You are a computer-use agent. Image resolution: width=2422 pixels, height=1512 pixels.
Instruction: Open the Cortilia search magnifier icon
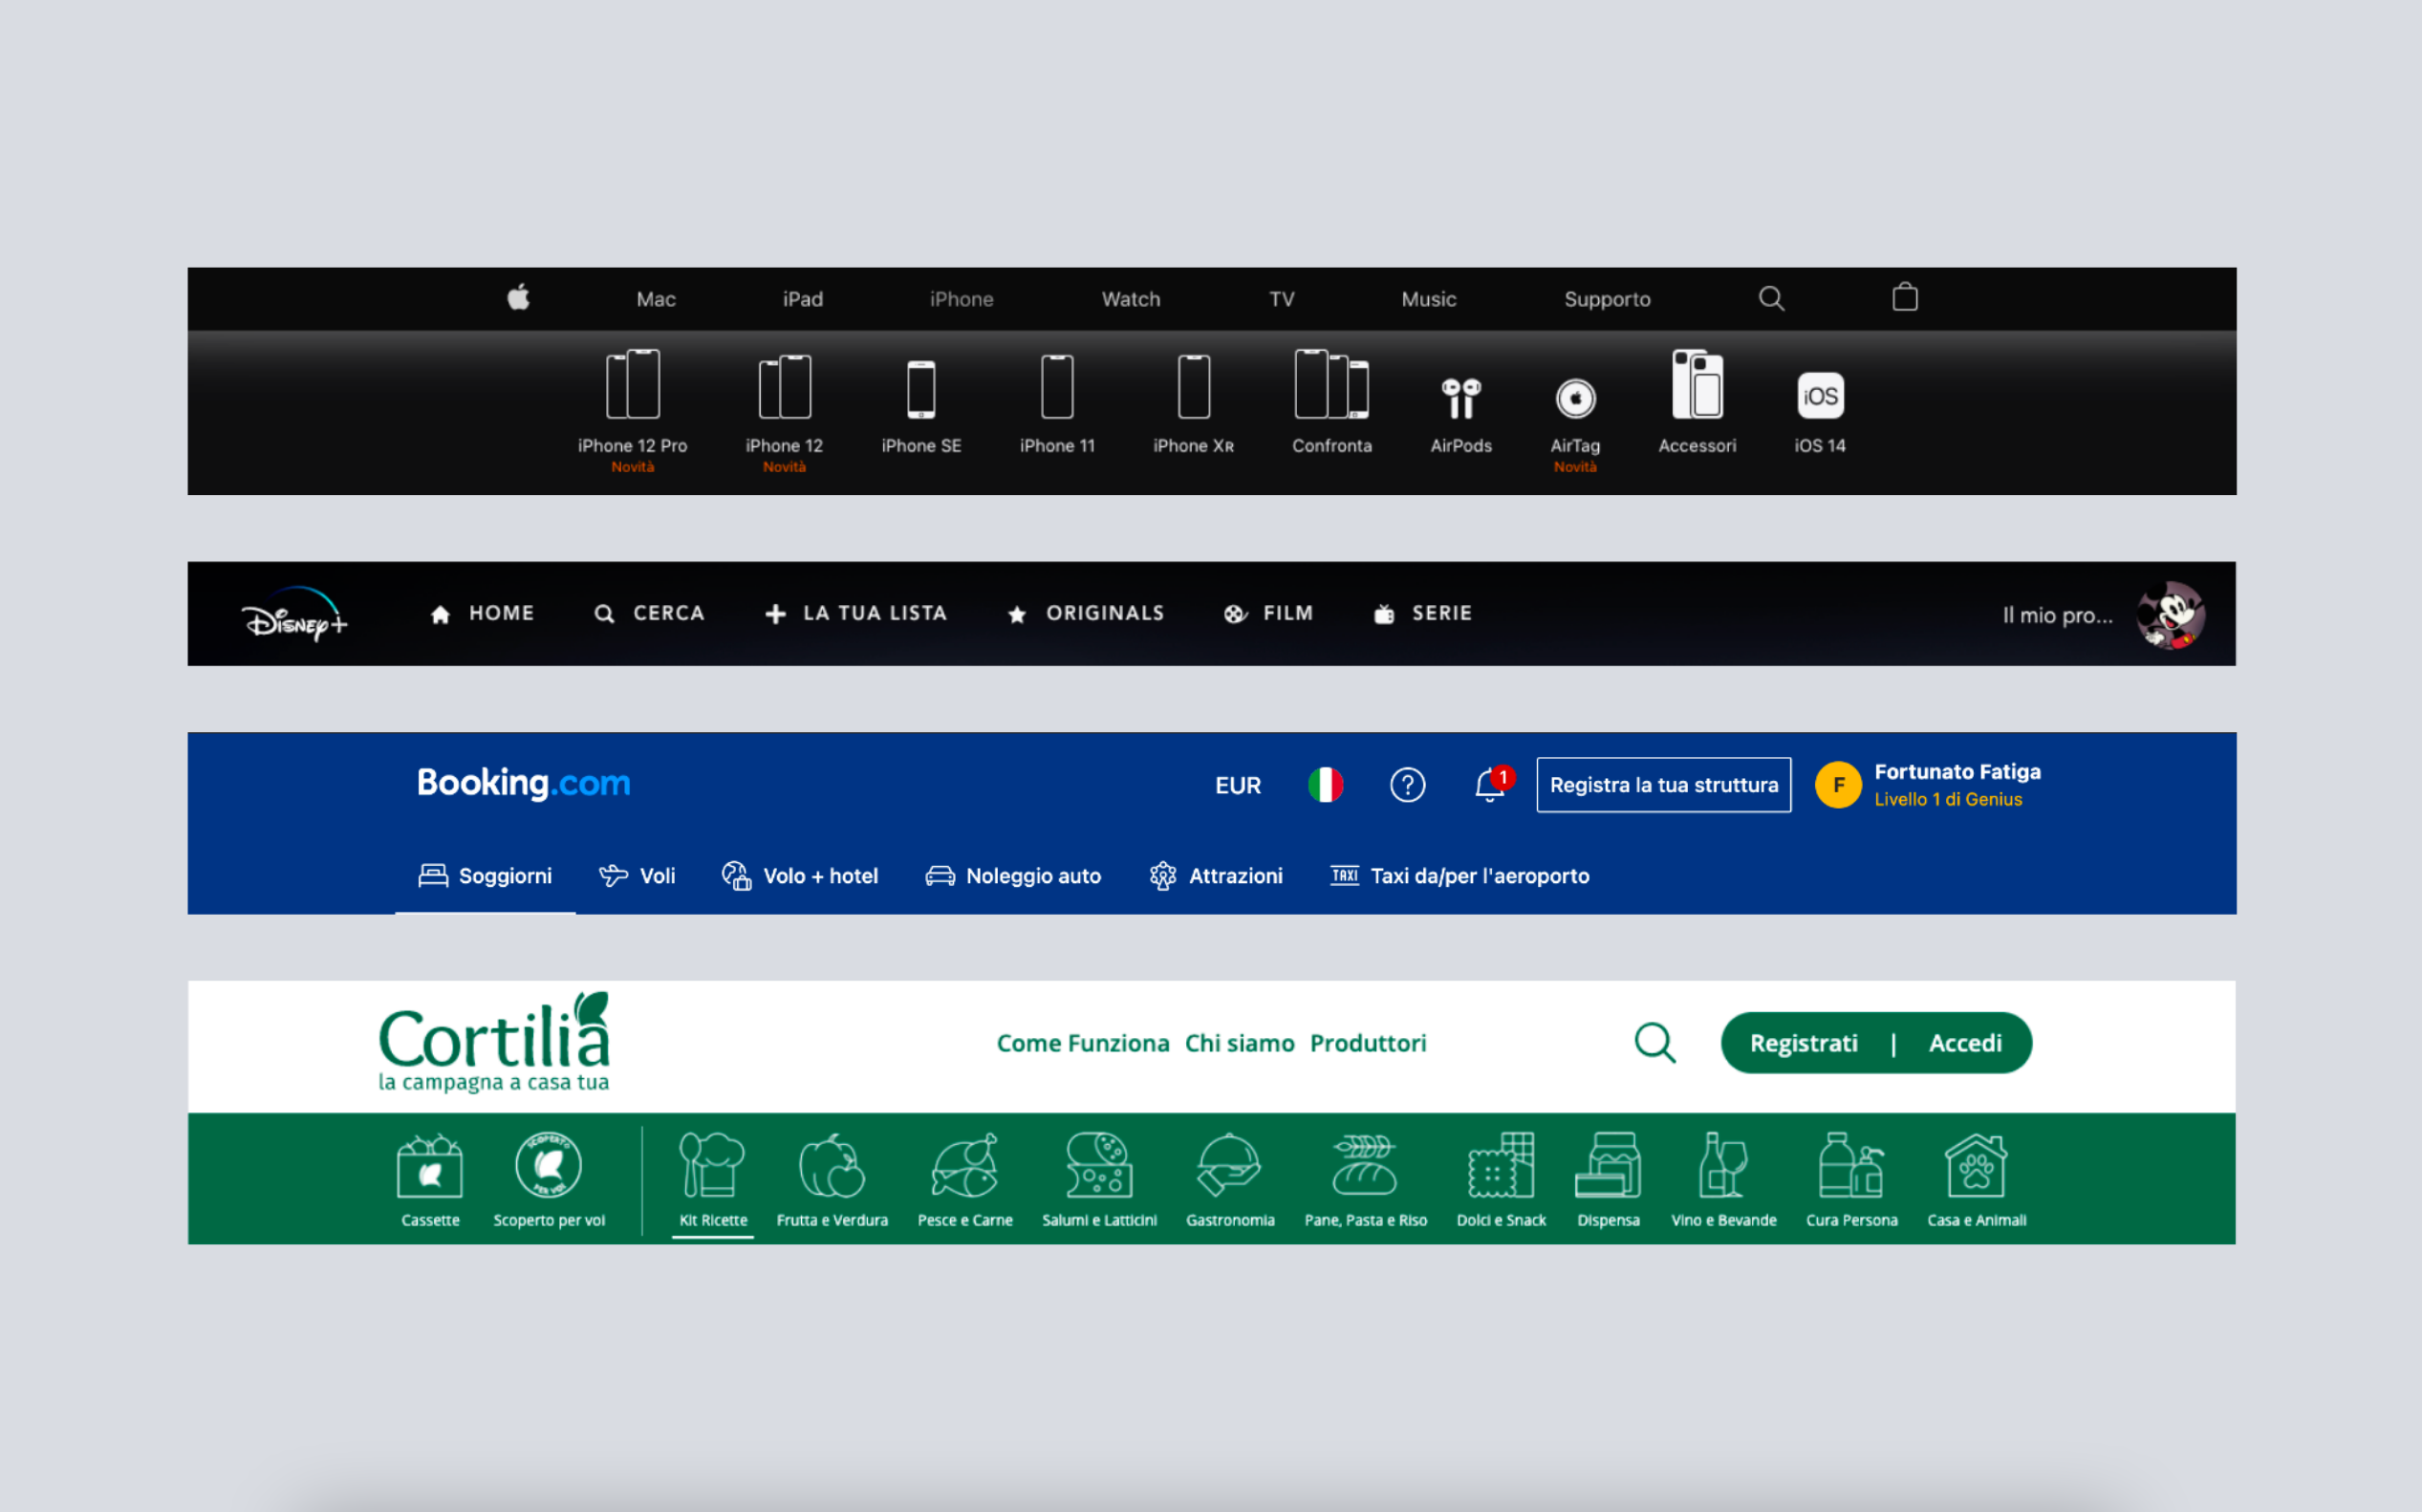1655,1042
